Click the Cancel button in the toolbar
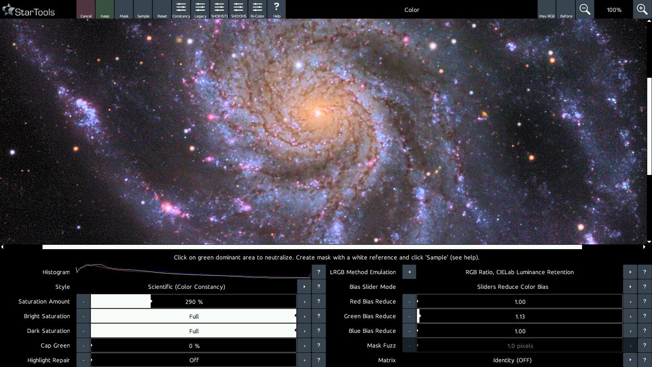Viewport: 652px width, 367px height. point(86,10)
